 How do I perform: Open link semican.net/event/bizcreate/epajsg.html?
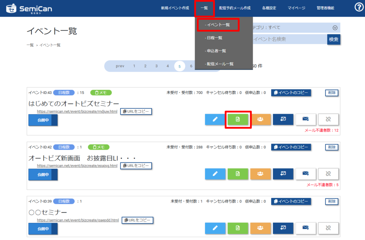pos(77,166)
